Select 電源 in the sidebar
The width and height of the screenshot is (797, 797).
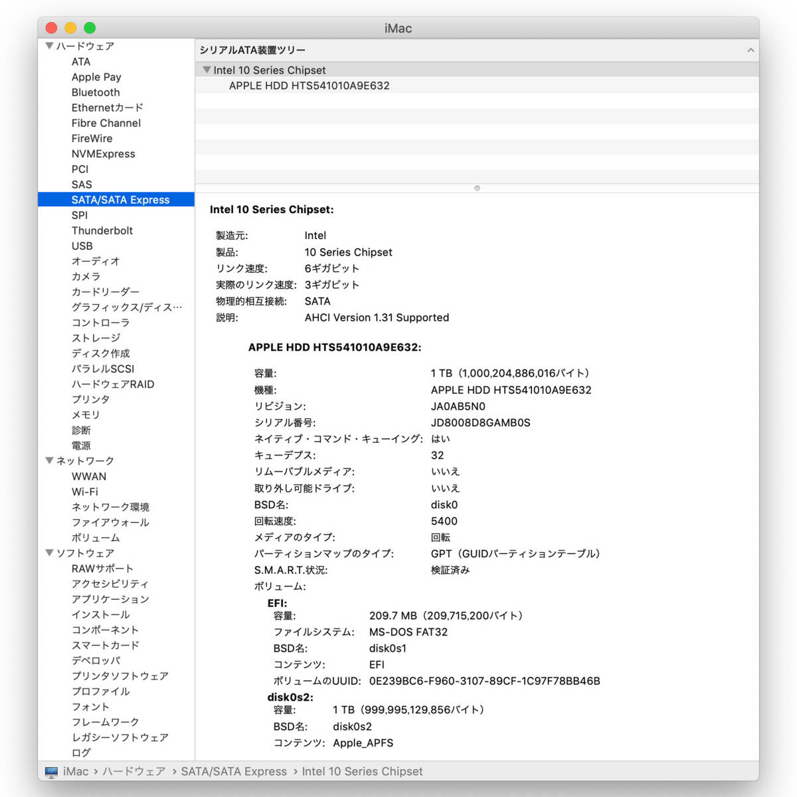point(81,446)
